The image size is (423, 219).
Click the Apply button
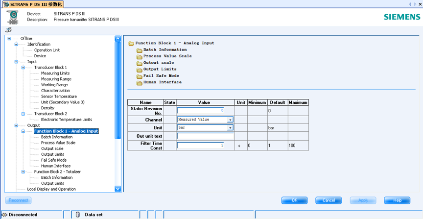tap(363, 200)
